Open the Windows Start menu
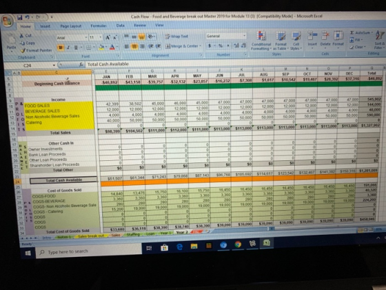 click(x=28, y=253)
